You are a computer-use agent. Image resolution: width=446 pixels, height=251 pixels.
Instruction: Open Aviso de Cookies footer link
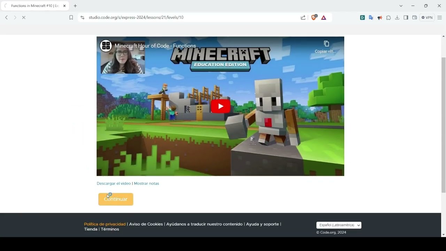(146, 224)
